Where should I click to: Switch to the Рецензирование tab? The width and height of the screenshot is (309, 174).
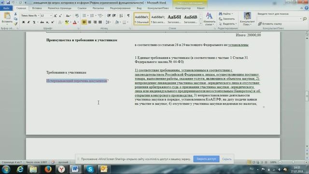tap(120, 8)
